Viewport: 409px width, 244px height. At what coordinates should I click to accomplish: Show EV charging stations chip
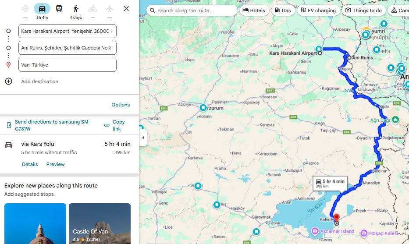pyautogui.click(x=318, y=11)
